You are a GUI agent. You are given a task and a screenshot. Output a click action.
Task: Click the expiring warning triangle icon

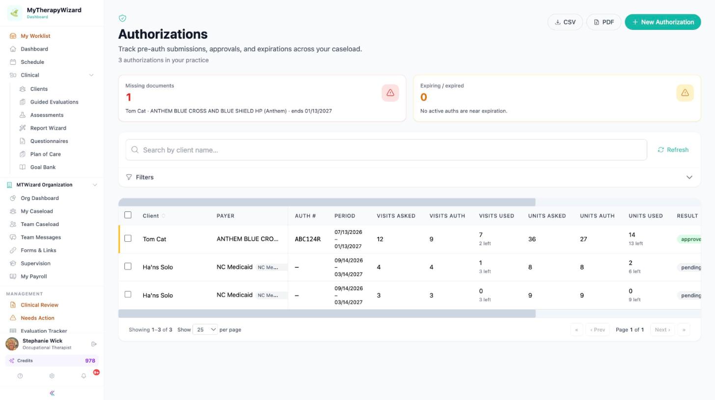685,93
